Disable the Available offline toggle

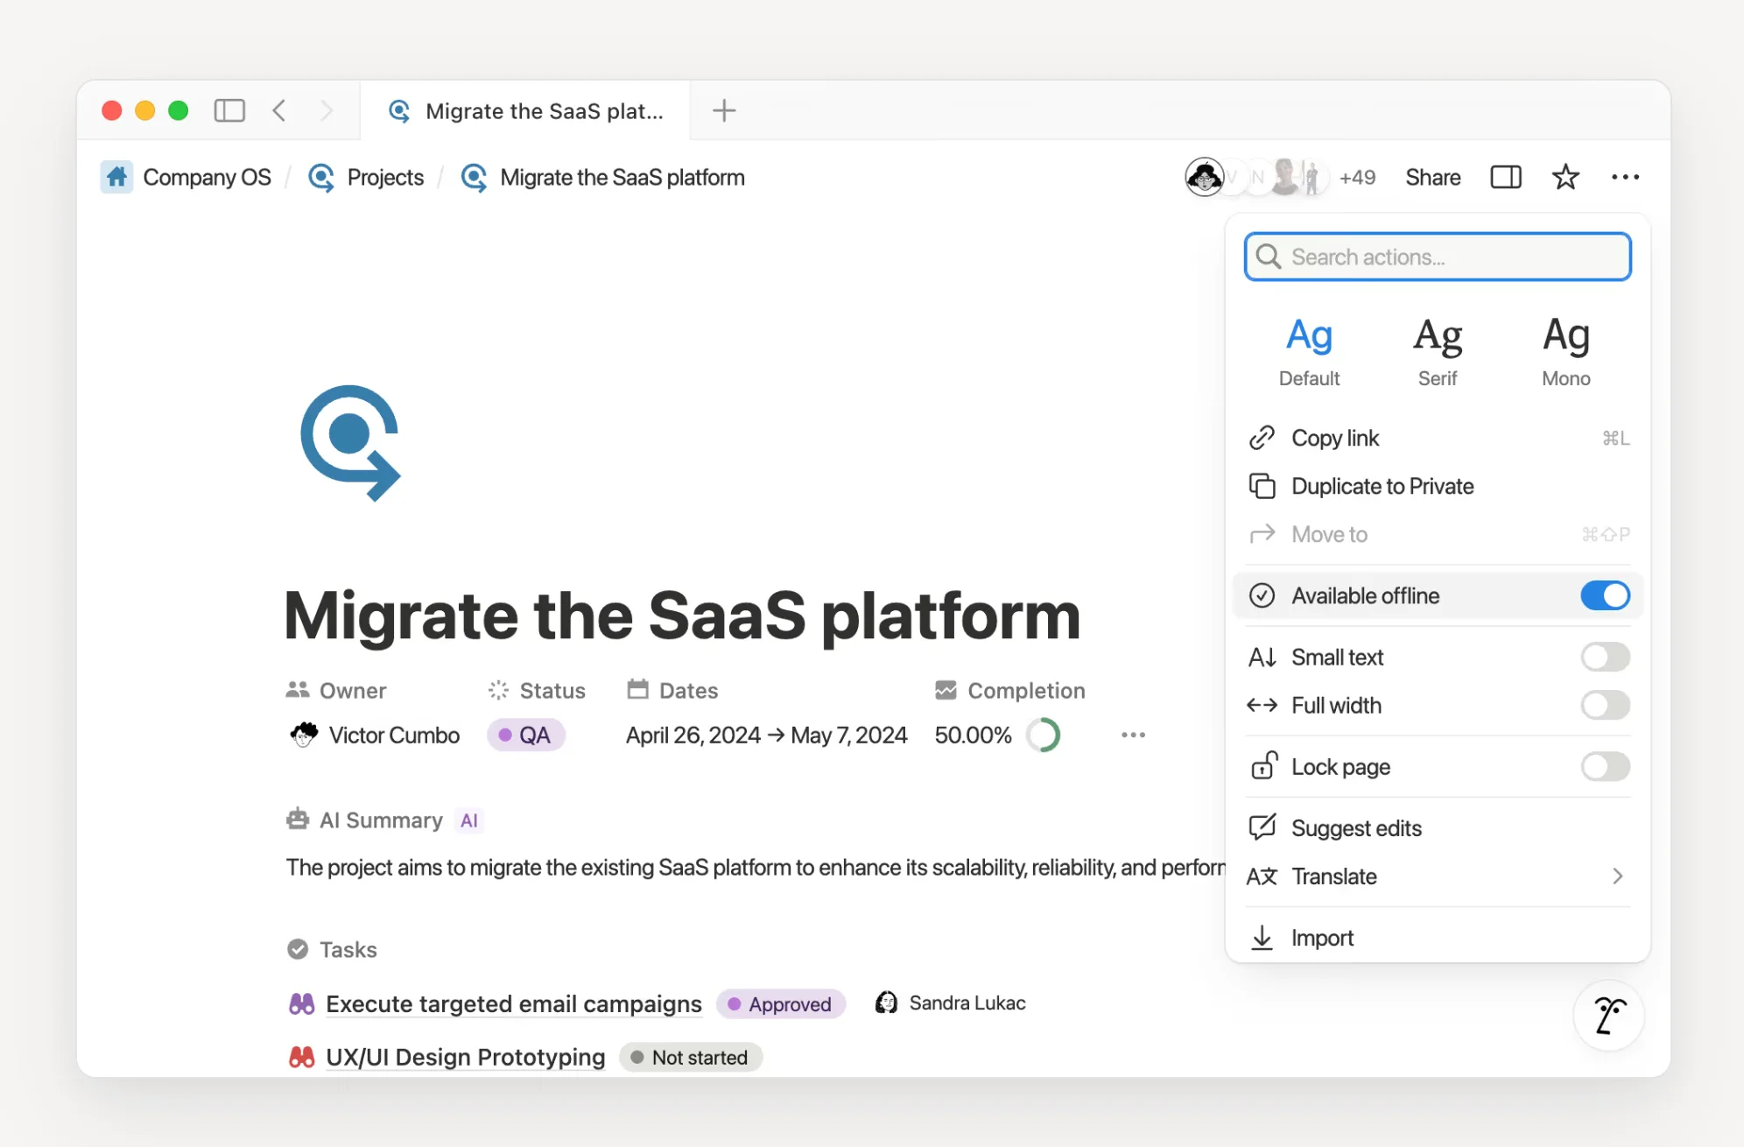(1605, 595)
